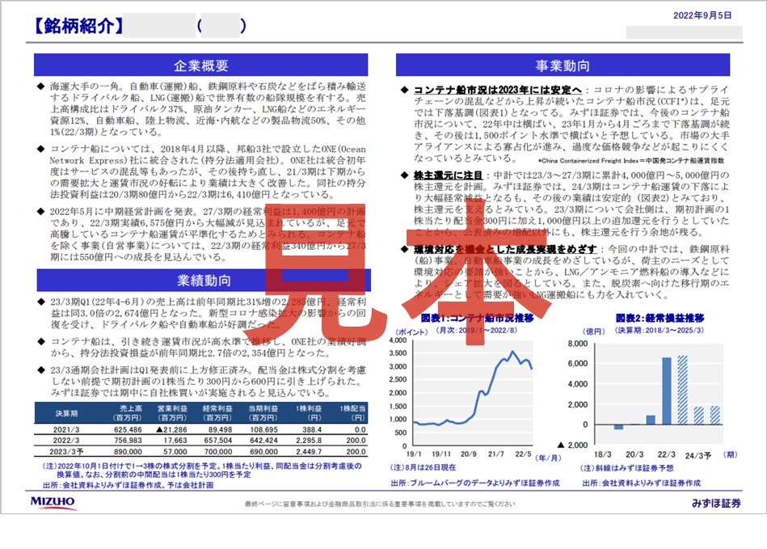The height and width of the screenshot is (549, 767).
Task: Click dividend 200.0 in 2022/3 row
Action: (x=356, y=441)
